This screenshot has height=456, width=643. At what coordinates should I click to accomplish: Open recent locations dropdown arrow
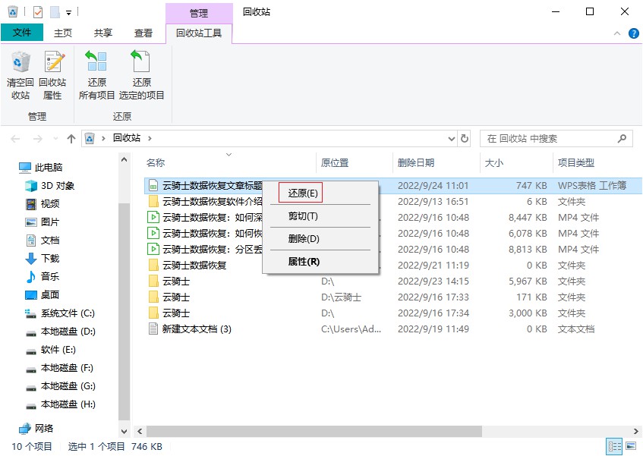(x=55, y=139)
